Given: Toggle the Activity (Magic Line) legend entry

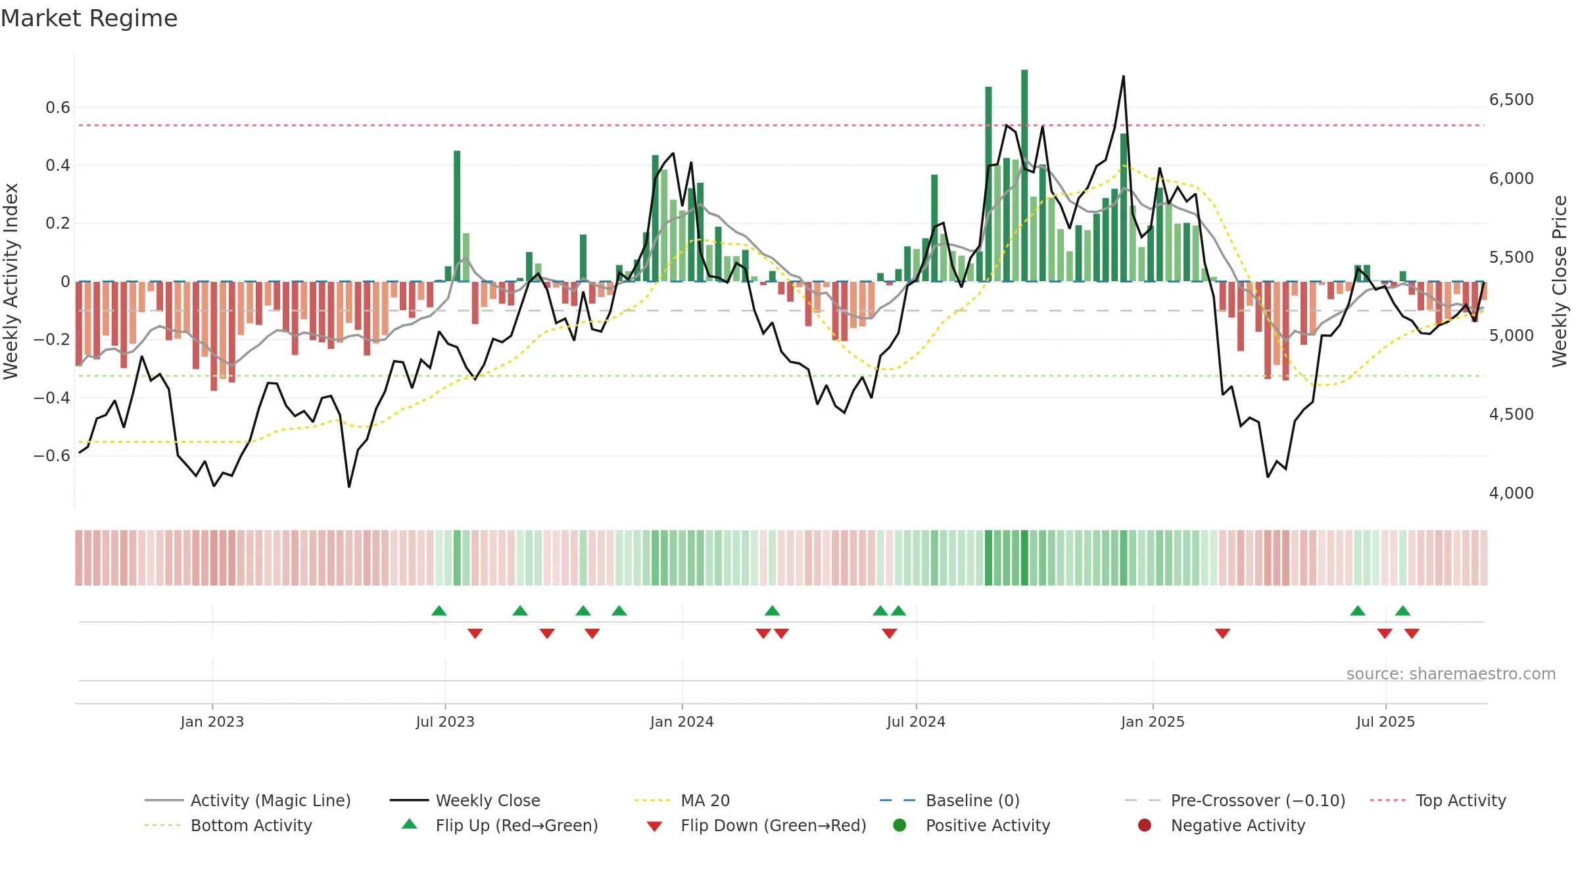Looking at the screenshot, I should point(248,800).
